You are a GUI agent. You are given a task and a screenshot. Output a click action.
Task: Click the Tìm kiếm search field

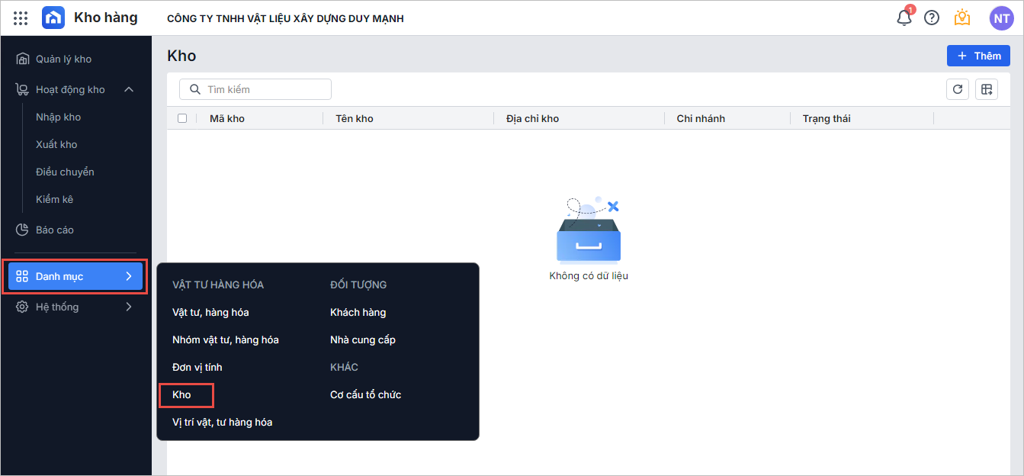[255, 89]
